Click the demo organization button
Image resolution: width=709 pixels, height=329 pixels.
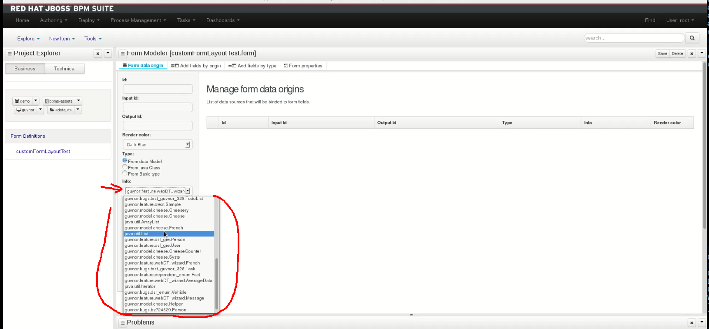[x=22, y=101]
